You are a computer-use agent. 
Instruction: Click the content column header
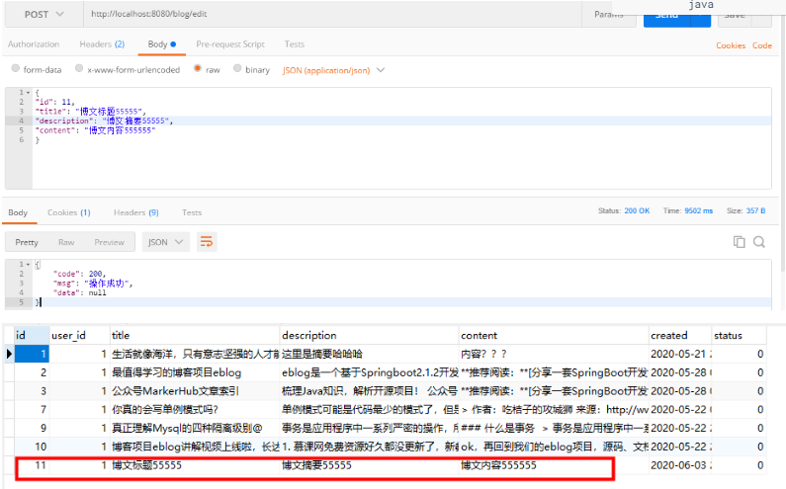554,335
